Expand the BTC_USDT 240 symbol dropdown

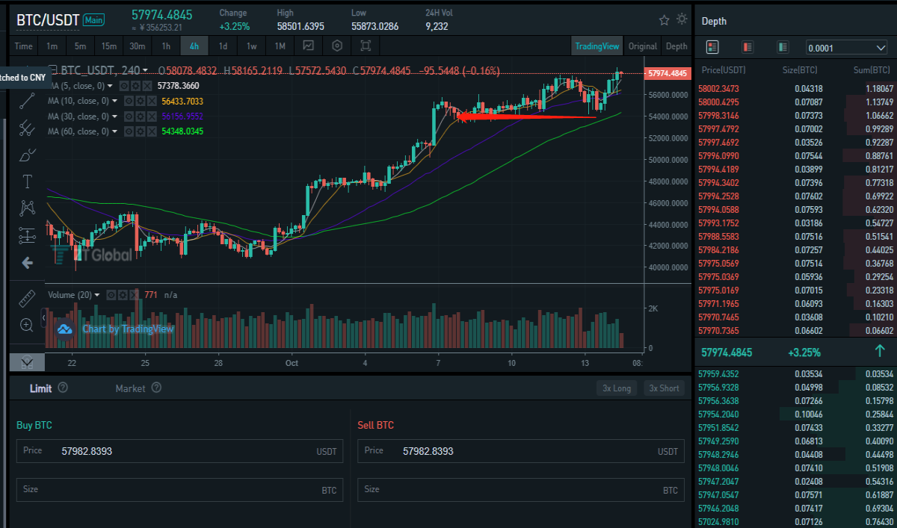[145, 71]
